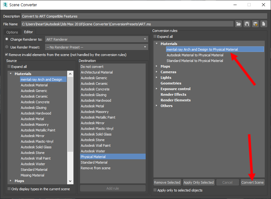
Task: Select Missing Material in Source list
Action: (33, 175)
